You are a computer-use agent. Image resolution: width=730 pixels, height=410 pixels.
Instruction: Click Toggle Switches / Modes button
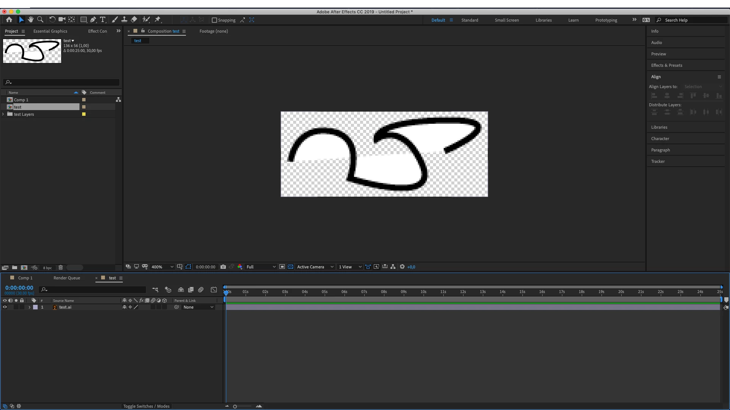[x=146, y=406]
